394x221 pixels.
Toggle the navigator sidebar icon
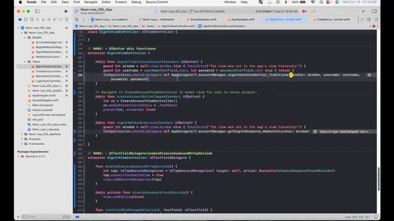[x=38, y=11]
